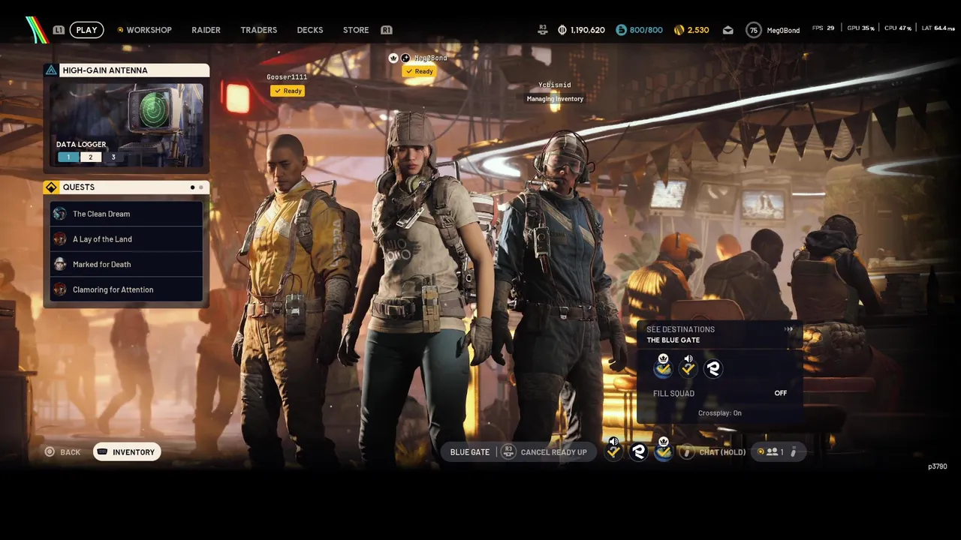The image size is (961, 540).
Task: Click THE BLUE GATE destination title
Action: (673, 340)
